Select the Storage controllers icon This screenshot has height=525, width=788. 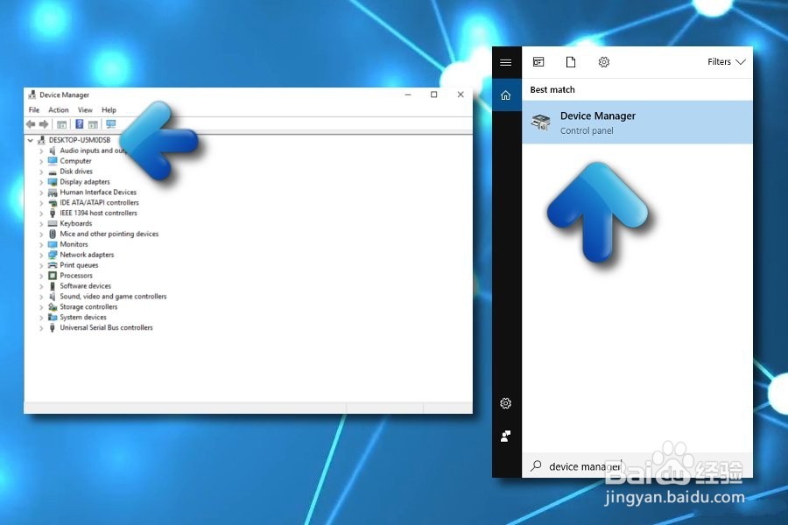pos(53,307)
